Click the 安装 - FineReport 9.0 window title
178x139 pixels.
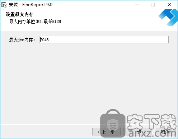pos(31,5)
